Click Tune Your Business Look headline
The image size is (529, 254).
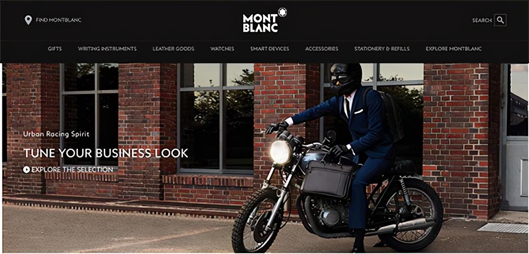pos(106,153)
